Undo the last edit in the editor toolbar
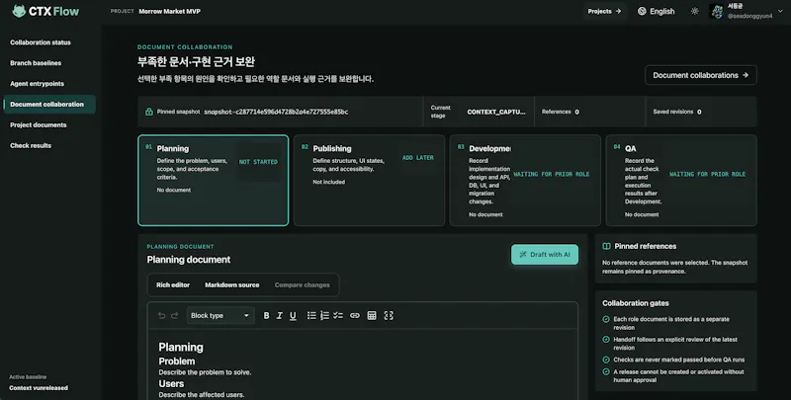791x400 pixels. pos(161,315)
